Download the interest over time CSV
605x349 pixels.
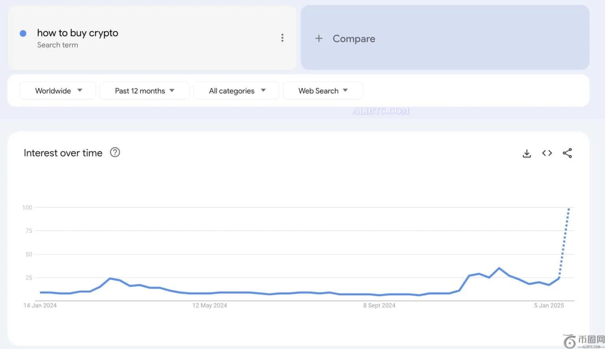tap(527, 153)
